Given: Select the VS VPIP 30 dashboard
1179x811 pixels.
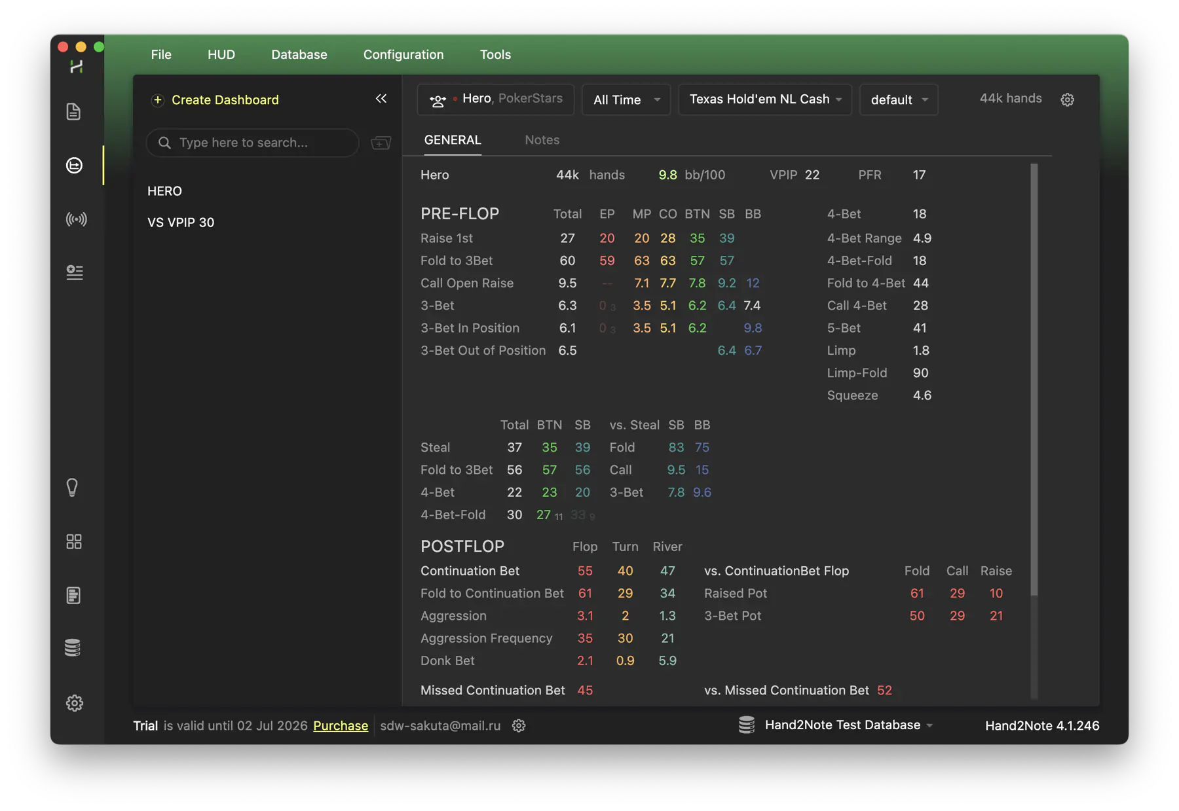Looking at the screenshot, I should 181,223.
